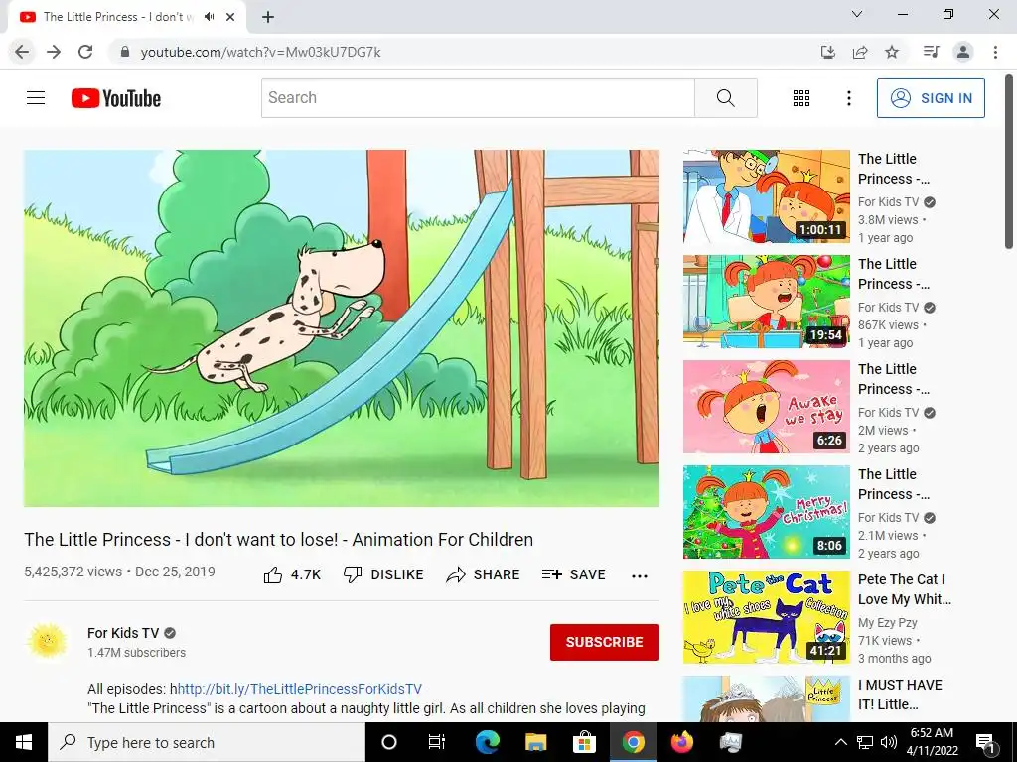The image size is (1017, 762).
Task: Open Chrome three-dot menu
Action: click(995, 52)
